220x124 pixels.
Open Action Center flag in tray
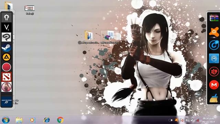[182, 120]
